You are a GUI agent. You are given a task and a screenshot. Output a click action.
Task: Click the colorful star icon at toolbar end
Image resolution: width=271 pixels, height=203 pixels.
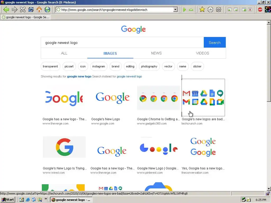point(268,10)
